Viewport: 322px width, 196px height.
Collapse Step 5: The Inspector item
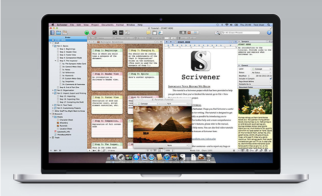[x=56, y=61]
